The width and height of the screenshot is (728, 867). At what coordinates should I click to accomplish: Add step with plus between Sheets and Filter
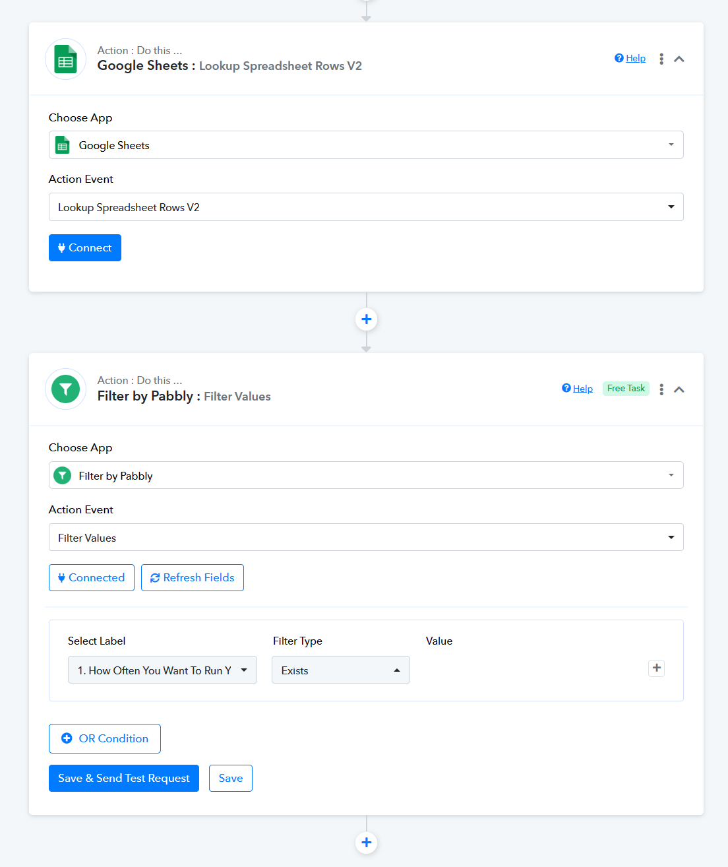(367, 319)
